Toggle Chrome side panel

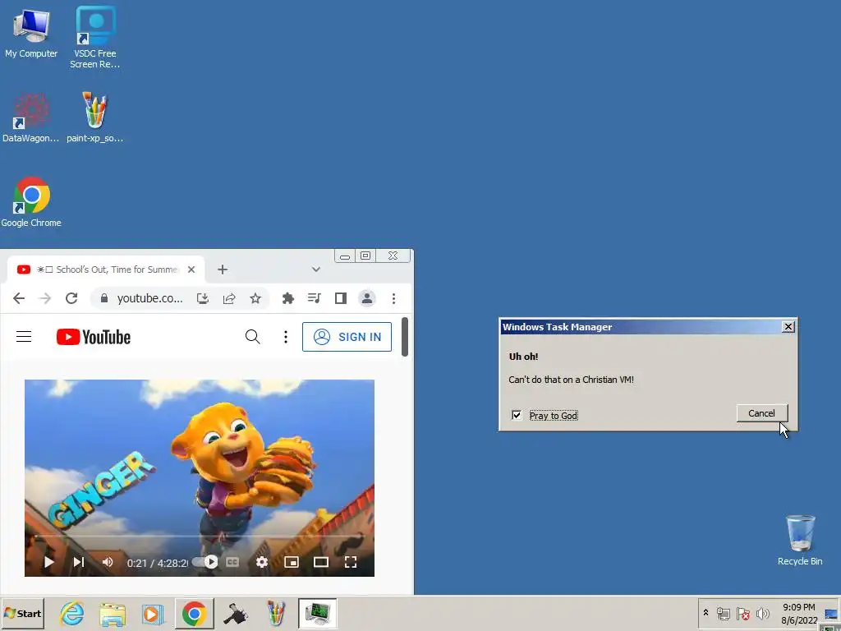point(341,298)
